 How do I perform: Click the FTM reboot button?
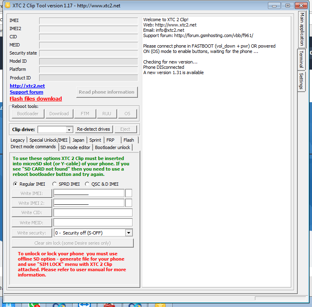coord(85,114)
